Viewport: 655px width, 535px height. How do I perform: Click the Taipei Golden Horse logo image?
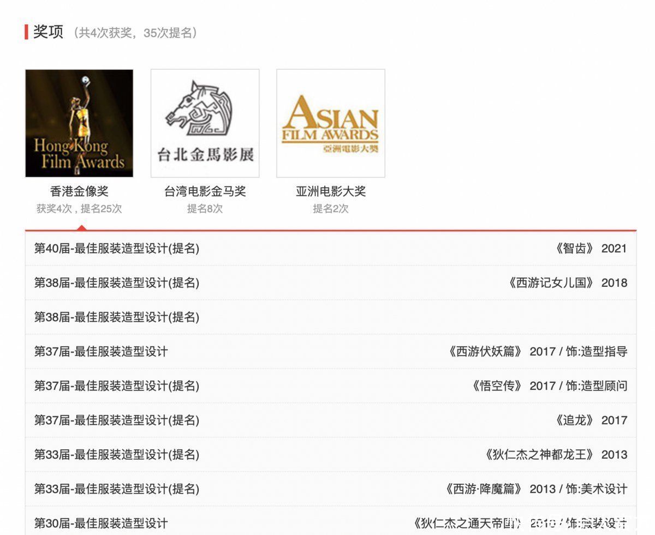[205, 123]
